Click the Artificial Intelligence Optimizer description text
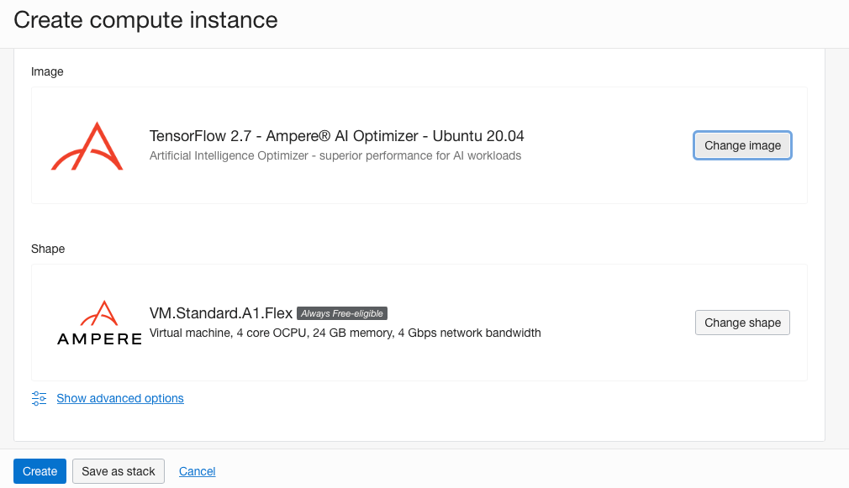Viewport: 849px width, 488px height. [335, 155]
